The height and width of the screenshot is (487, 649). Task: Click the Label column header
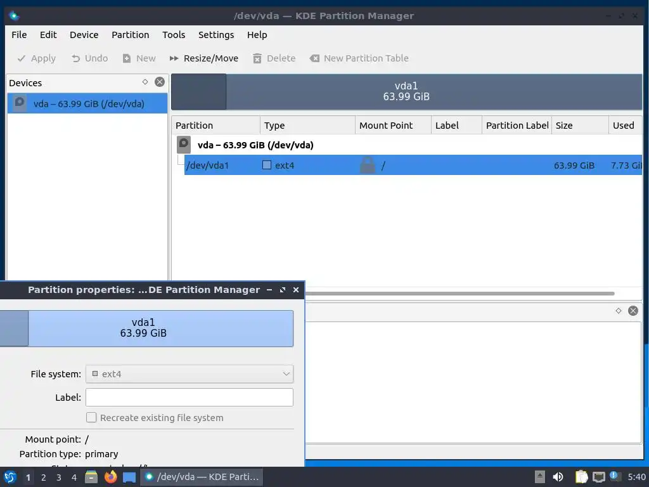(456, 126)
